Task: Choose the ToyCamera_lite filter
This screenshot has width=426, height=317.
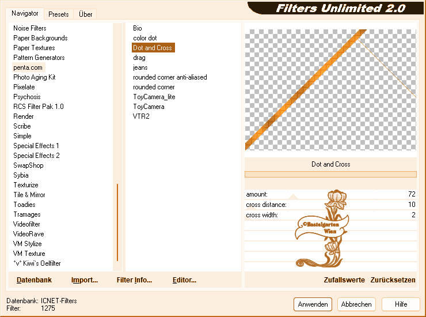Action: click(x=154, y=97)
